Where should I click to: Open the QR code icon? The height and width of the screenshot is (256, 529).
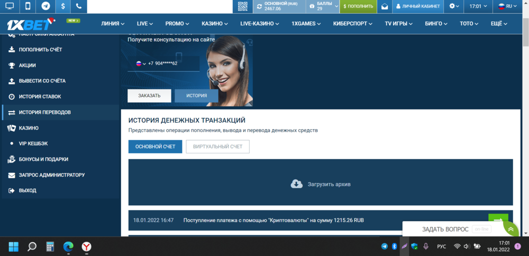[243, 6]
